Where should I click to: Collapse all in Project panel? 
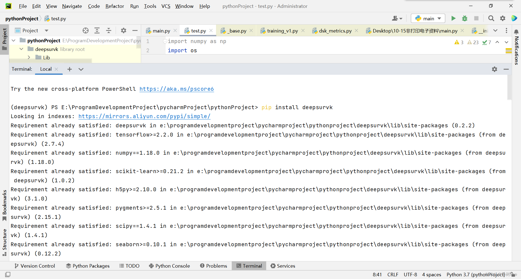109,31
